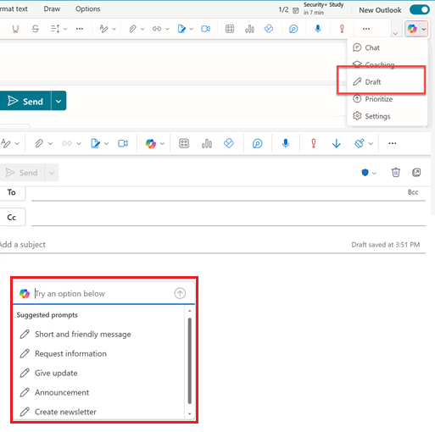The height and width of the screenshot is (432, 435).
Task: Toggle the New Outlook switch
Action: (420, 10)
